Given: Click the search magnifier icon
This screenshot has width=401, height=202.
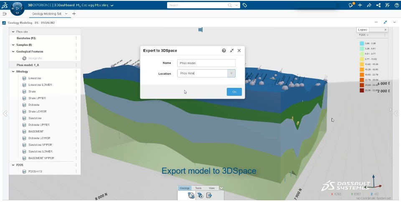Looking at the screenshot, I should (230, 5).
